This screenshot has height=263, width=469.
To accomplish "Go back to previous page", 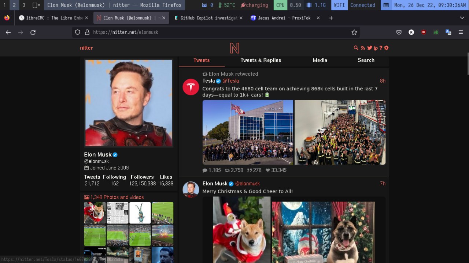I will coord(8,32).
